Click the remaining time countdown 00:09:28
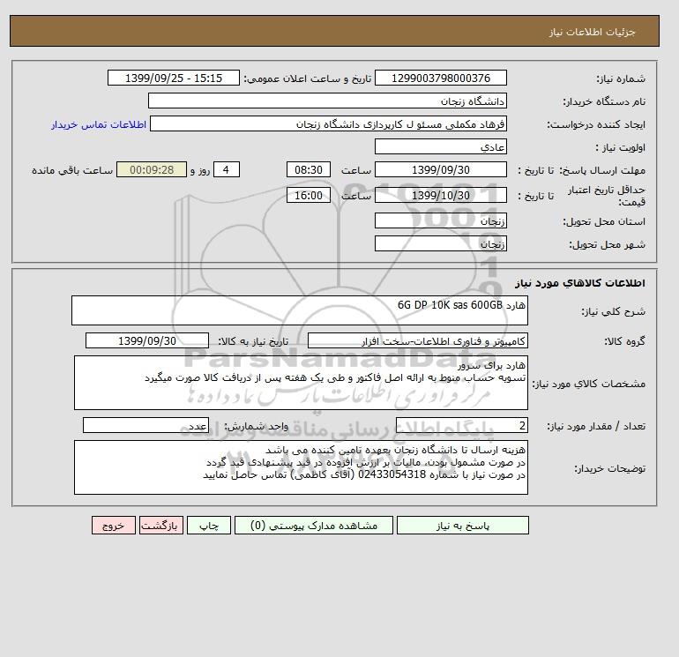 pyautogui.click(x=152, y=170)
